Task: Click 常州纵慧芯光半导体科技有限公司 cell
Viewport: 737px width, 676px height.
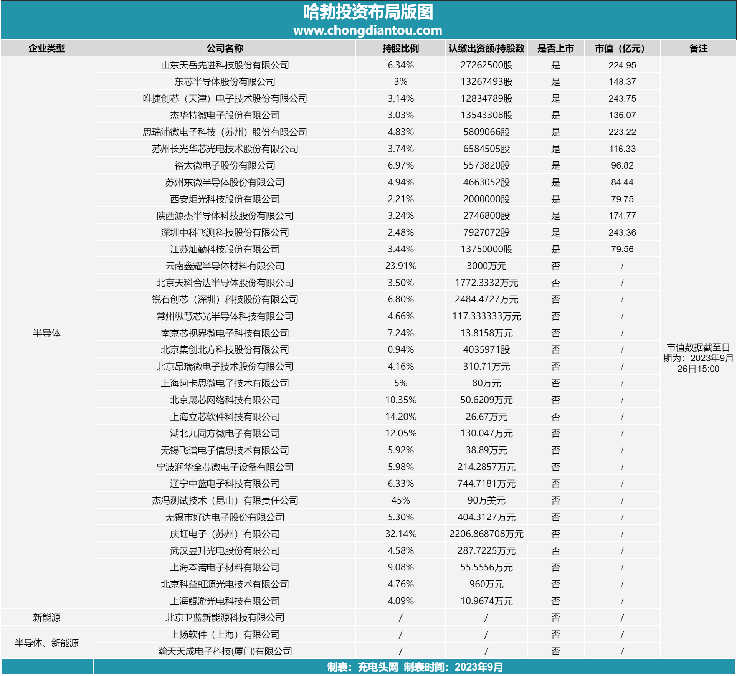Action: [x=225, y=316]
